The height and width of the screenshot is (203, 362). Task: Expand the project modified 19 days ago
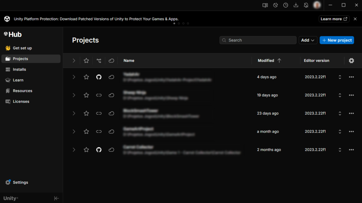coord(74,95)
